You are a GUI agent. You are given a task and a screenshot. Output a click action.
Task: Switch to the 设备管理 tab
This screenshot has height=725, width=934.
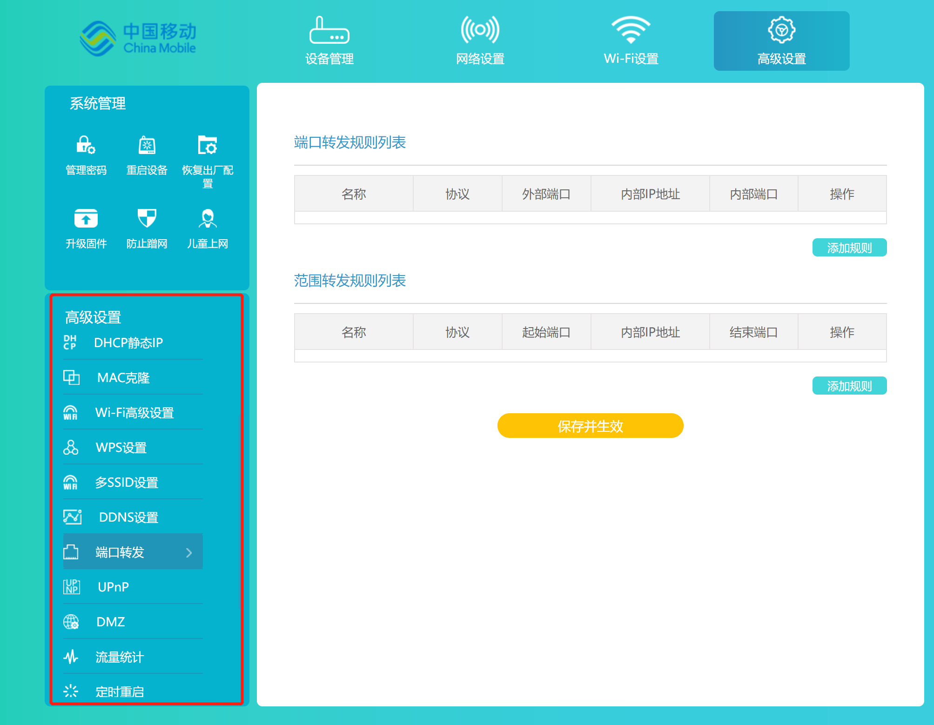tap(329, 40)
